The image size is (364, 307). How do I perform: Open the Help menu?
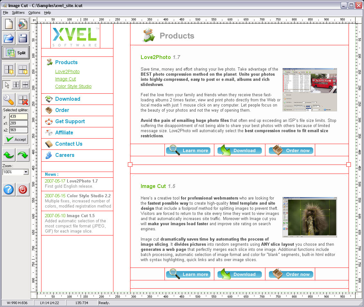tap(47, 13)
